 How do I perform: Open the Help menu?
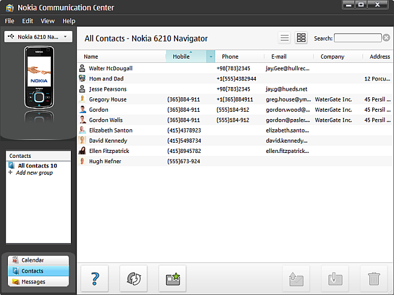click(x=69, y=21)
